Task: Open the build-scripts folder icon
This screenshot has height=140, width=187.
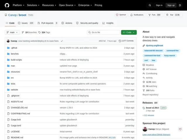Action: (x=8, y=60)
